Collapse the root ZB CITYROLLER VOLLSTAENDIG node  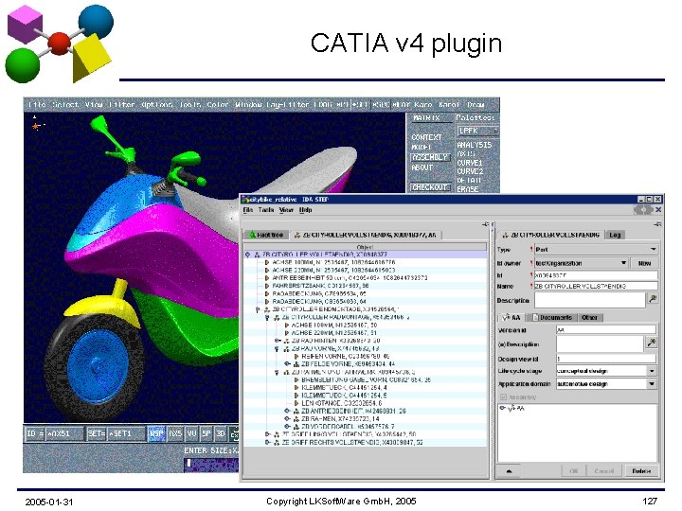(247, 255)
